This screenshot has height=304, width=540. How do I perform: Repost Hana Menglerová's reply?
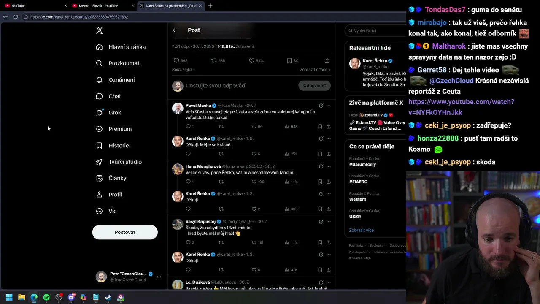221,182
